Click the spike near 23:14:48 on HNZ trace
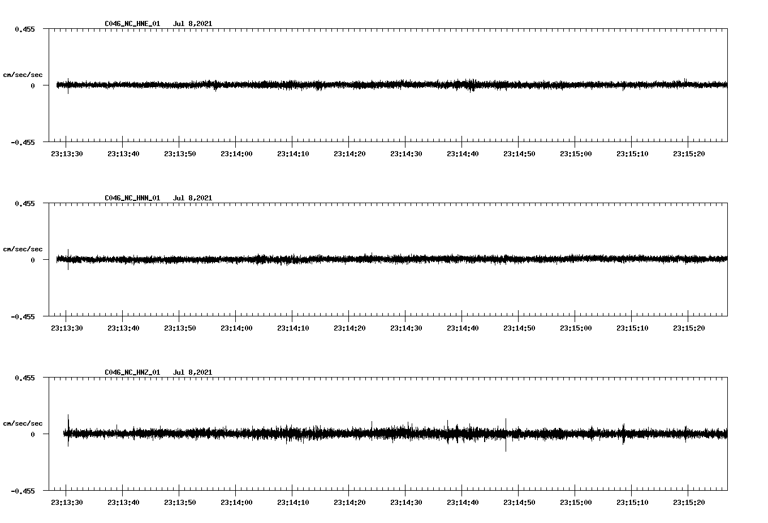Viewport: 768px width, 523px height. click(506, 436)
